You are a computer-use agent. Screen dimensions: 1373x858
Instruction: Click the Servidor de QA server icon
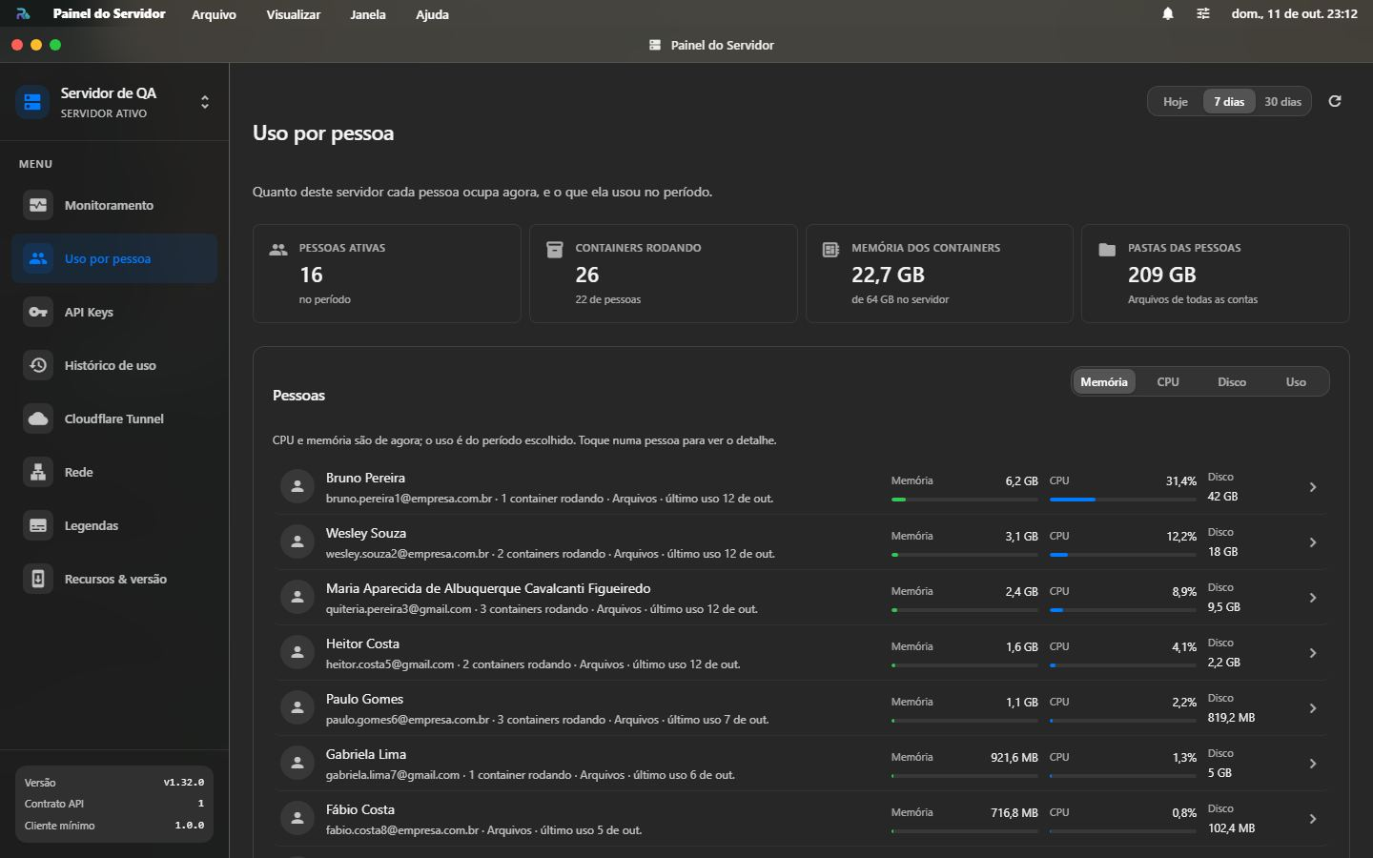click(x=32, y=102)
